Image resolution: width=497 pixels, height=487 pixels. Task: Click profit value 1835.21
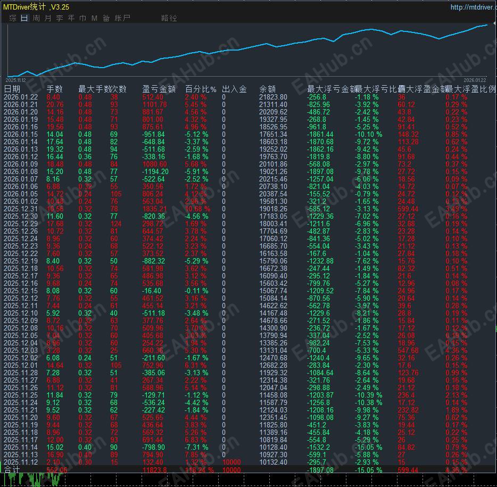(154, 209)
